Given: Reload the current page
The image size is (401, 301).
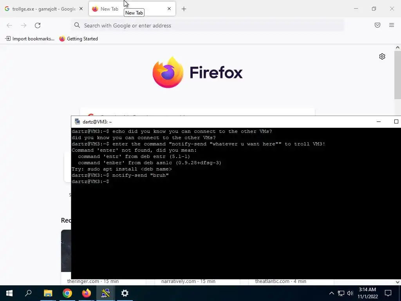Looking at the screenshot, I should [38, 25].
